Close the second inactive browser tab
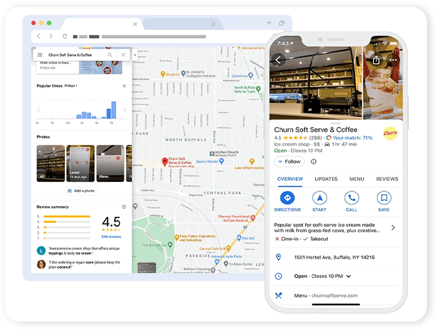The height and width of the screenshot is (330, 437). 214,24
